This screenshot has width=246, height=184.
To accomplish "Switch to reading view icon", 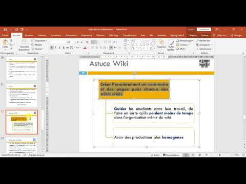I will tap(199, 155).
